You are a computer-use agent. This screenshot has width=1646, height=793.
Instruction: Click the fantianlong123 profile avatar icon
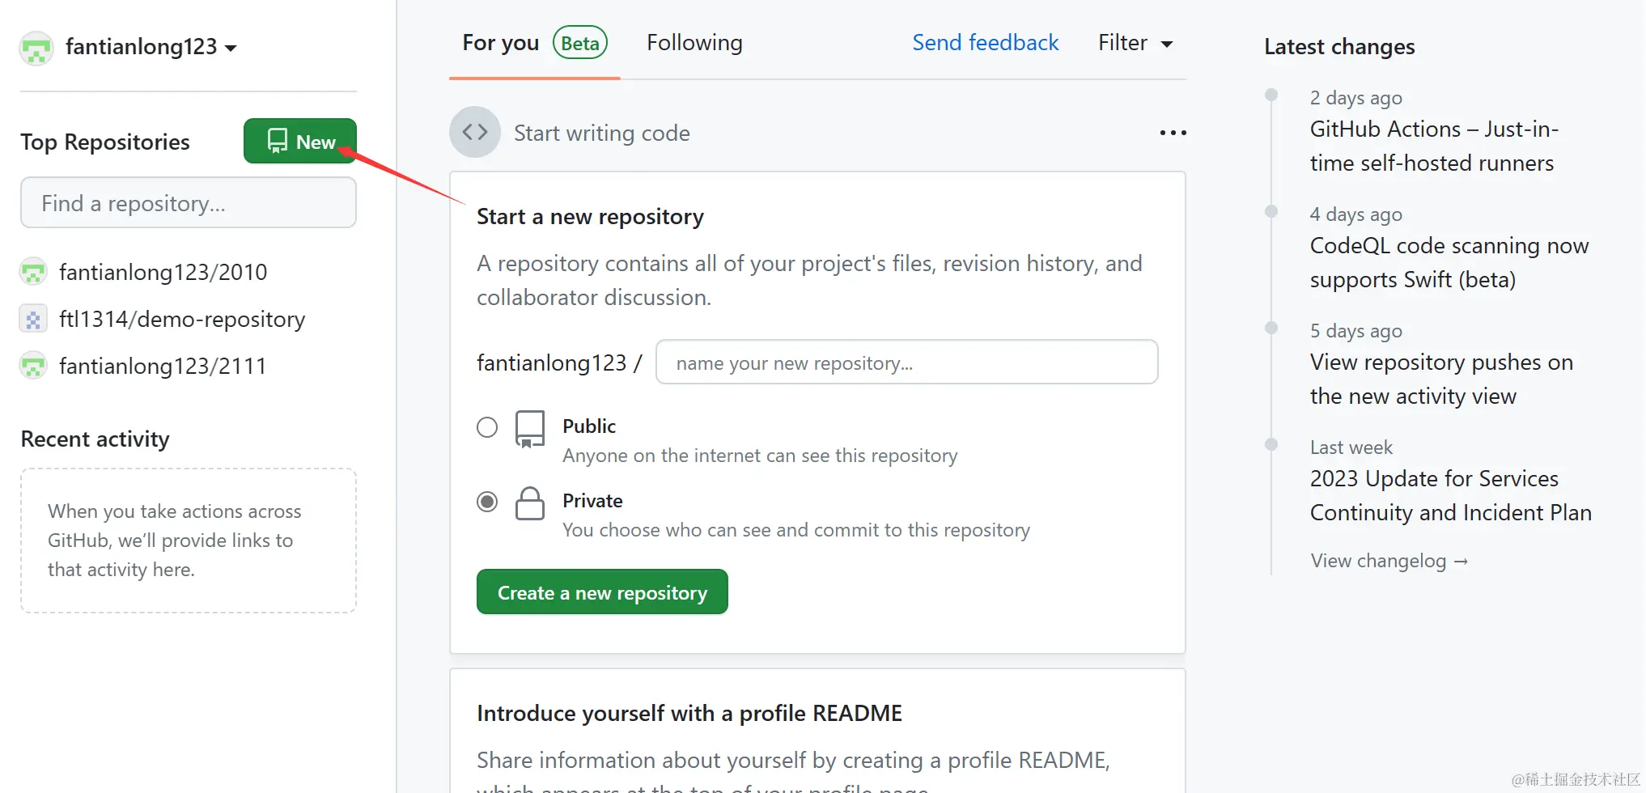coord(36,48)
